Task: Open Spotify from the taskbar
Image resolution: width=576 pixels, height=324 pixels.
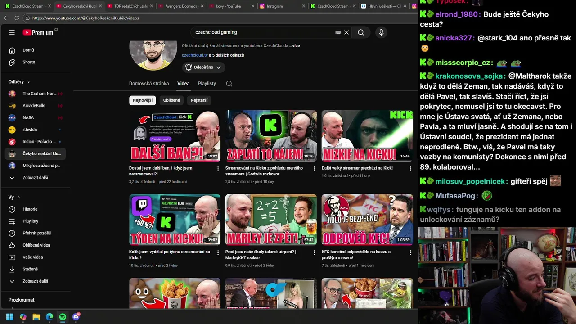Action: tap(63, 317)
